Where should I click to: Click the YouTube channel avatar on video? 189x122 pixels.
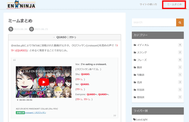tap(21, 71)
